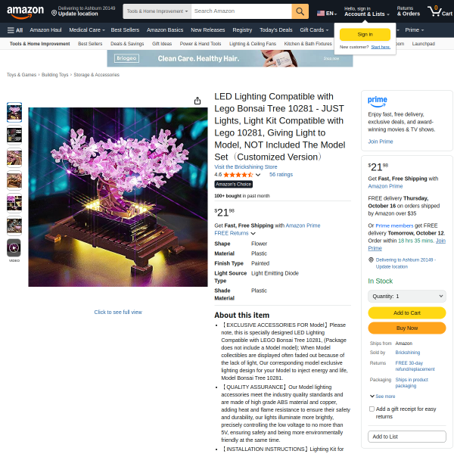Visit the Brickshining Store link

tap(245, 166)
